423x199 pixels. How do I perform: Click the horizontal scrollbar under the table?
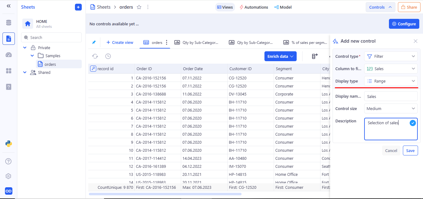pos(165,194)
